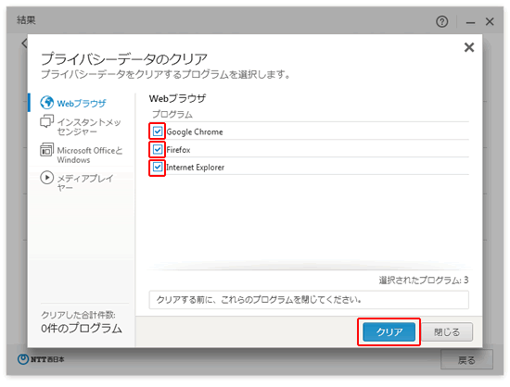Open help with the question mark icon
Screen dimensions: 510x387
click(441, 21)
